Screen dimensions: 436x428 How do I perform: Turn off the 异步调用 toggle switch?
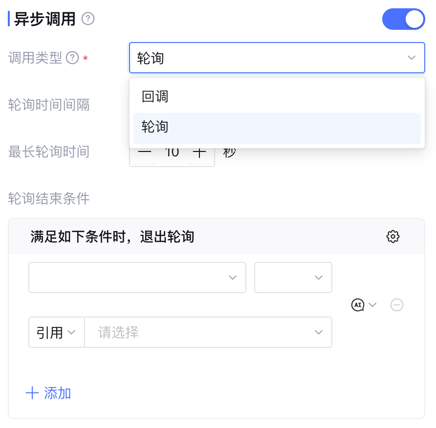(x=403, y=19)
